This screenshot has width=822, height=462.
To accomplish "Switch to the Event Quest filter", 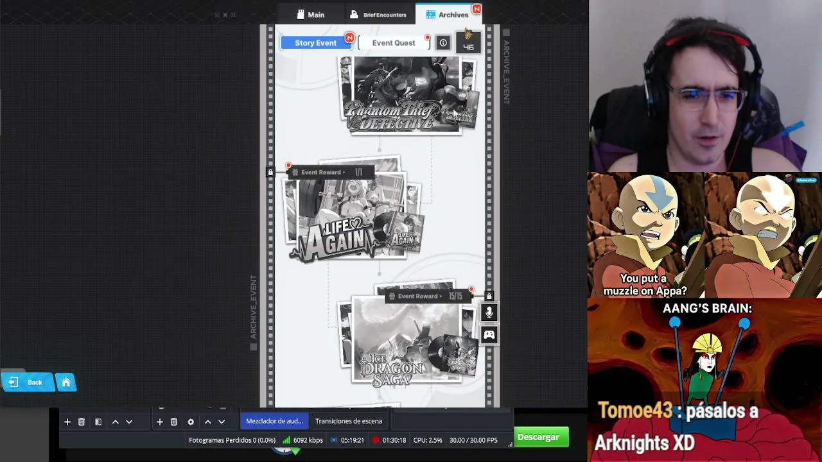I will click(394, 43).
